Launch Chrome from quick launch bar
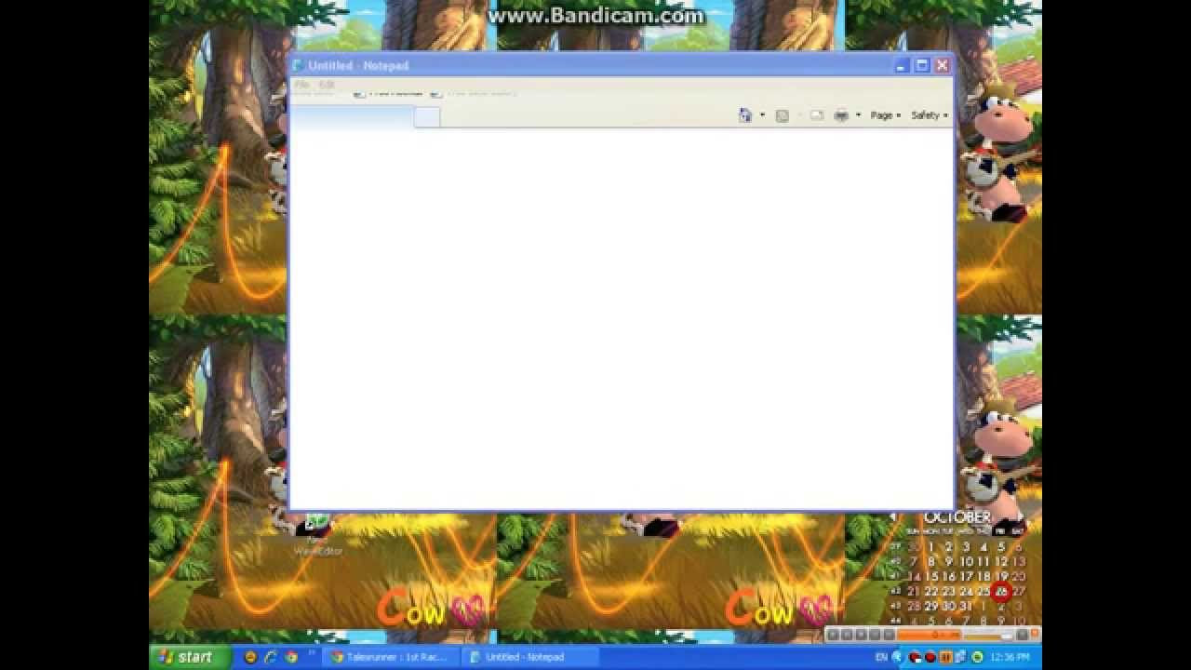 (291, 657)
